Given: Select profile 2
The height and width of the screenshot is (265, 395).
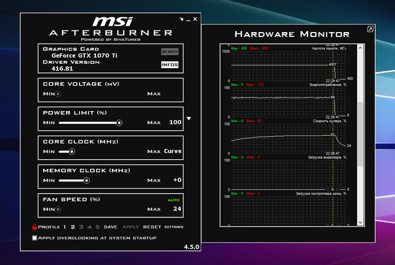Looking at the screenshot, I should coord(73,227).
